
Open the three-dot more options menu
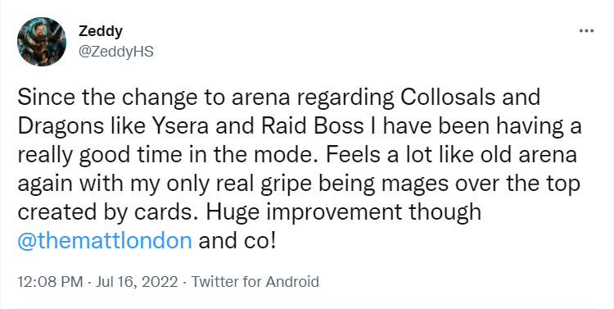(586, 30)
